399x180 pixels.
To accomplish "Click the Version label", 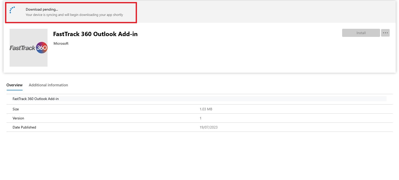I will pyautogui.click(x=18, y=118).
